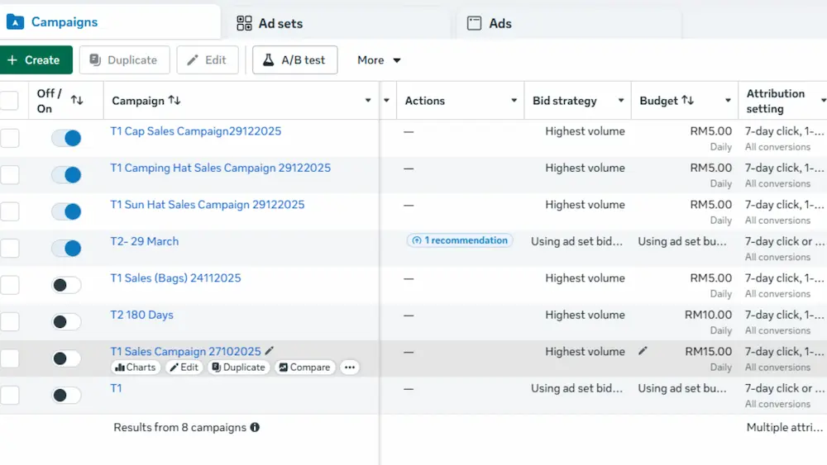
Task: Turn off T1 Sun Hat Sales Campaign
Action: pyautogui.click(x=66, y=211)
